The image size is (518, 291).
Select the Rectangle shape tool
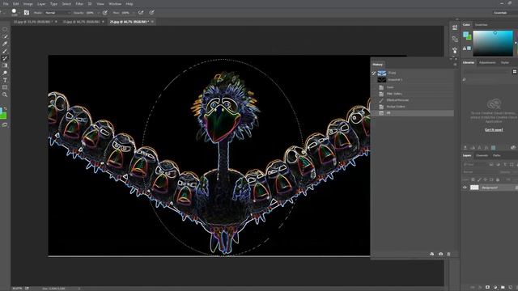click(x=5, y=87)
